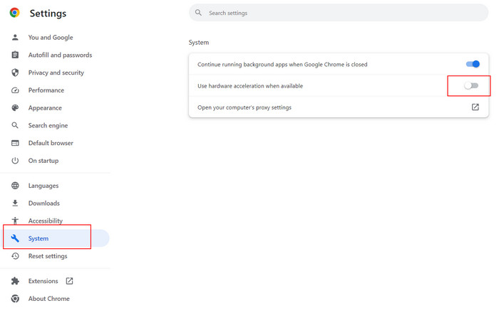Click the browser window icon for Default browser
The height and width of the screenshot is (313, 499).
click(x=15, y=143)
